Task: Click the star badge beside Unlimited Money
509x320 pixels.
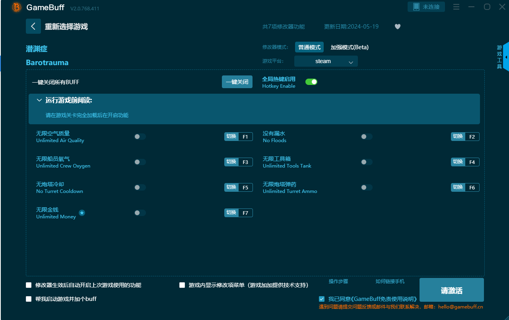Action: pyautogui.click(x=82, y=213)
